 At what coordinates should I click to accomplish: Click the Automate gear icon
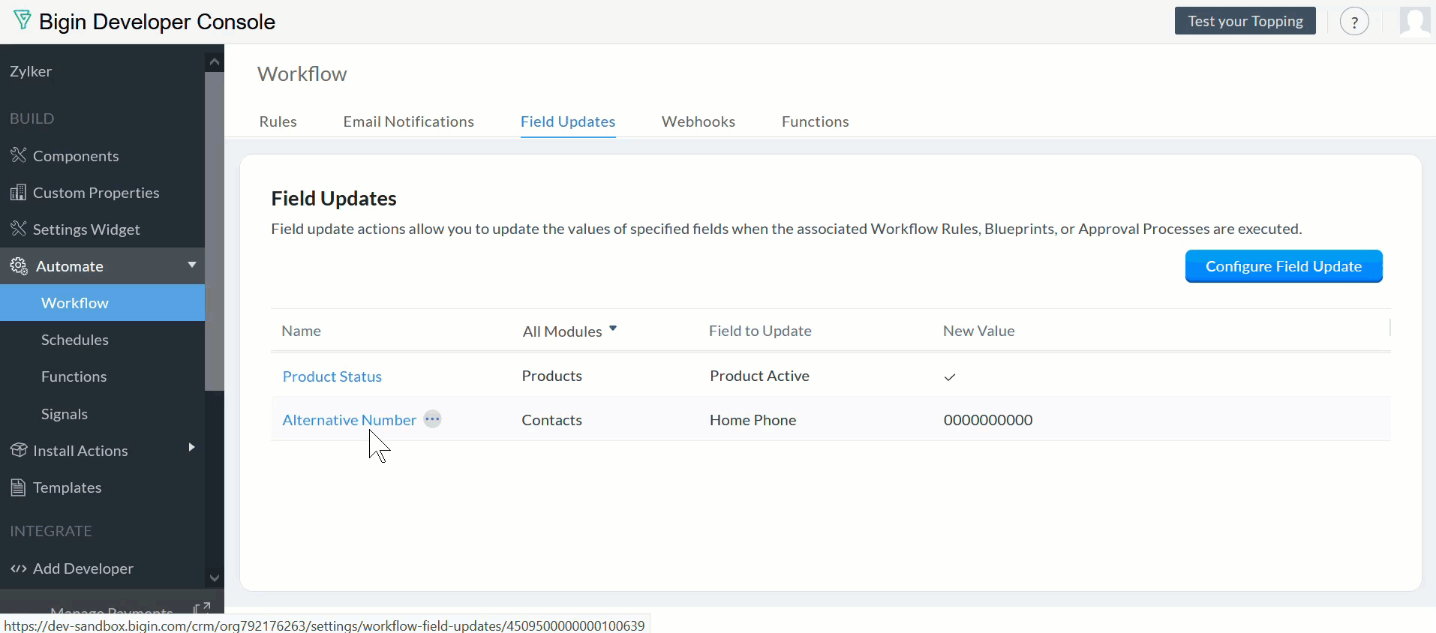pos(19,266)
